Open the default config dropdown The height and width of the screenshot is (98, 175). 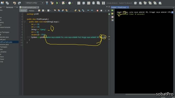coord(34,3)
